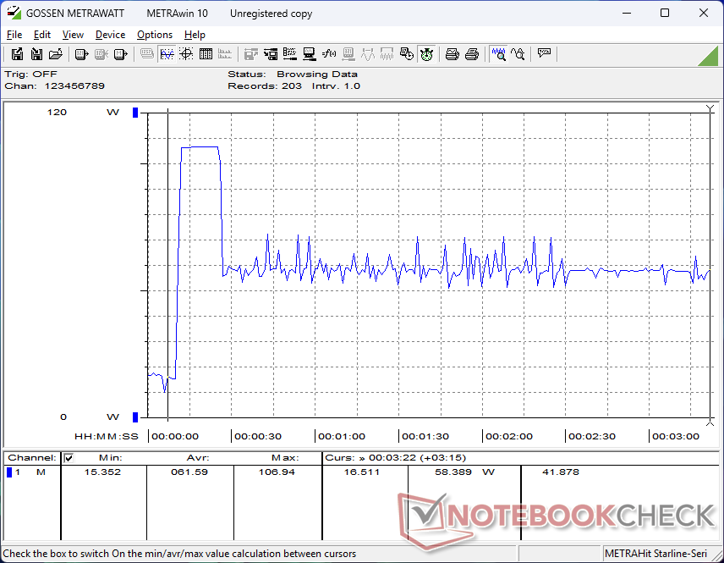Click the blue channel 1 color swatch
Image resolution: width=724 pixels, height=563 pixels.
(x=9, y=472)
